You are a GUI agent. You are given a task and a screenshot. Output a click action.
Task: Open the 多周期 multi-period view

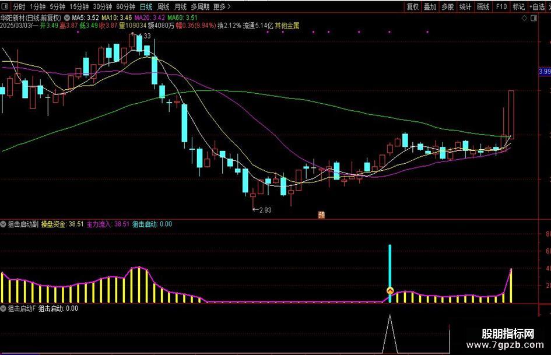200,6
